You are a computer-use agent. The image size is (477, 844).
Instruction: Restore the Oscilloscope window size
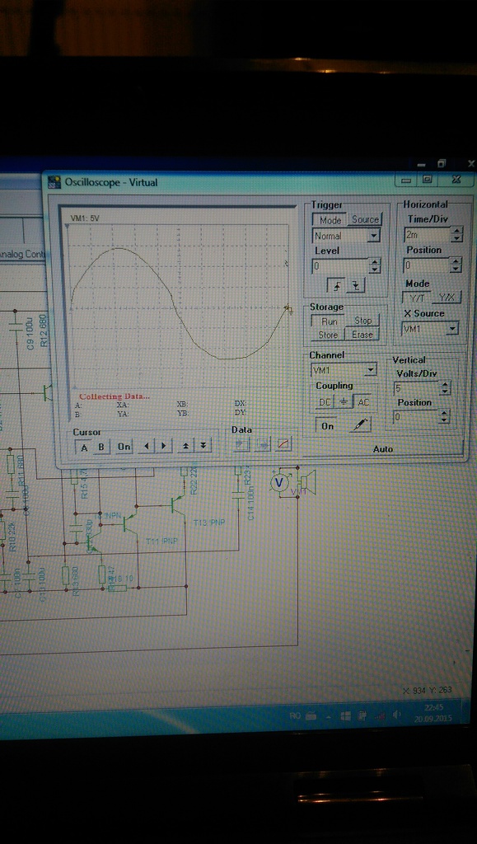pos(428,180)
